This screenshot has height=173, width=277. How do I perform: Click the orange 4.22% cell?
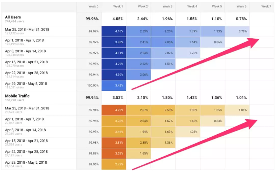tap(114, 110)
